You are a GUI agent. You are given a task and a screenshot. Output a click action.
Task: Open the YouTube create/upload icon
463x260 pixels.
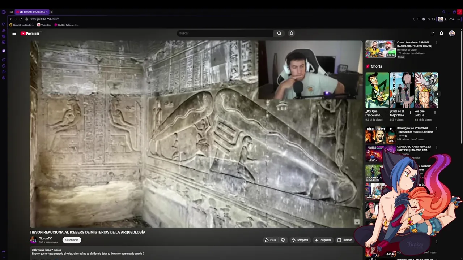(x=433, y=33)
